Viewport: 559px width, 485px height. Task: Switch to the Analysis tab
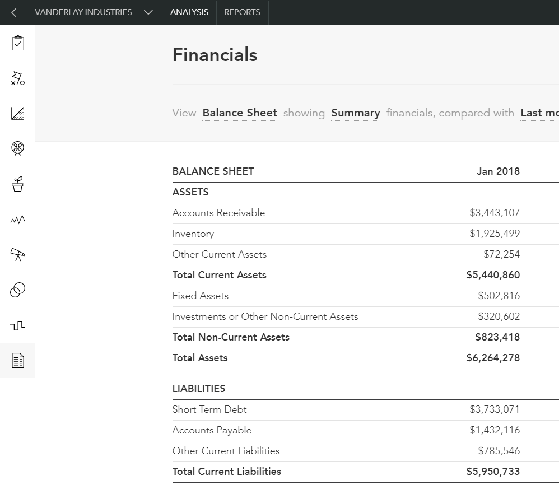tap(189, 12)
